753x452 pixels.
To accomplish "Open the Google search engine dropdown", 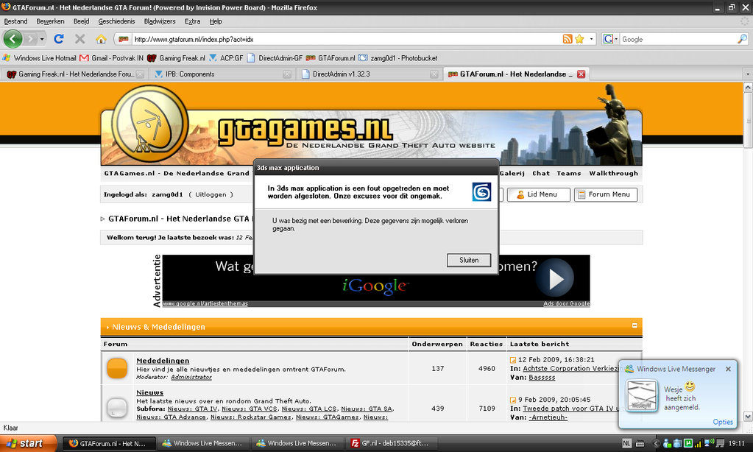I will click(x=610, y=39).
